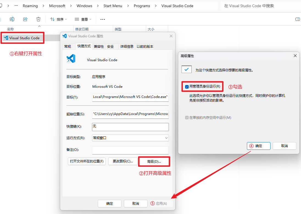Close the Visual Studio Code 属性 dialog

[171, 36]
